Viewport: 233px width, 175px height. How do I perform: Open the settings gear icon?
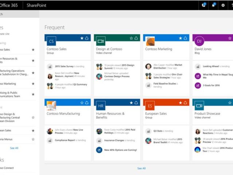[x=223, y=5]
